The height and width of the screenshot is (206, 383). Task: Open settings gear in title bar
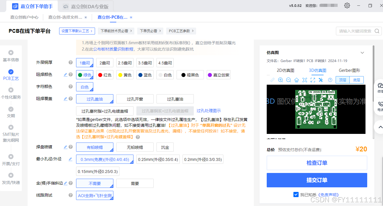347,5
